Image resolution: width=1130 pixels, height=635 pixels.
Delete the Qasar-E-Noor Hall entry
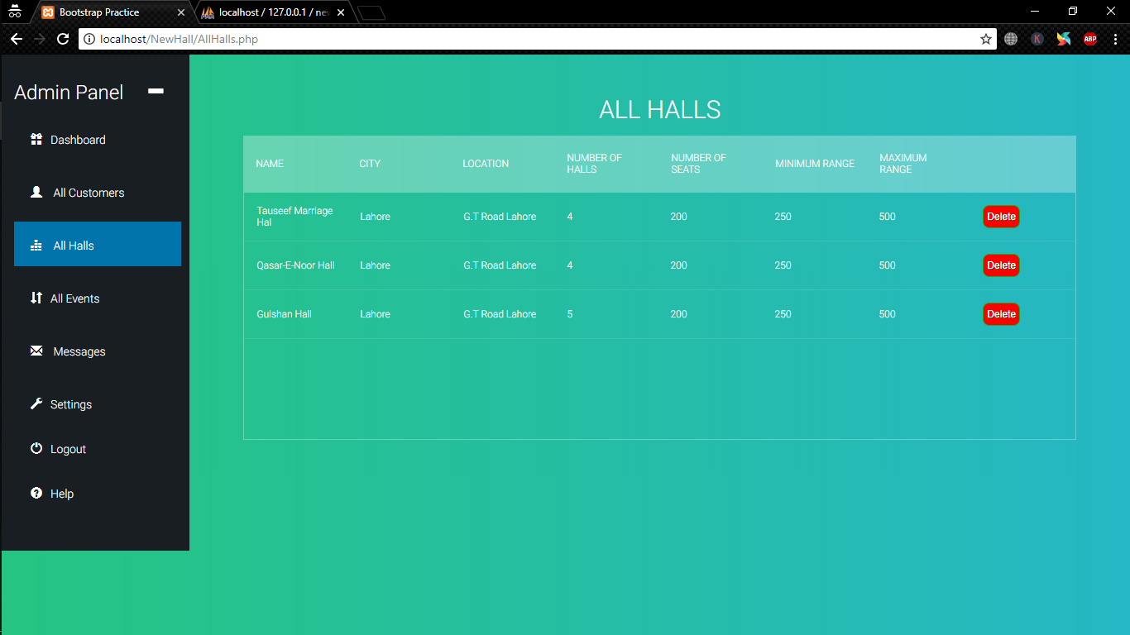(1001, 265)
